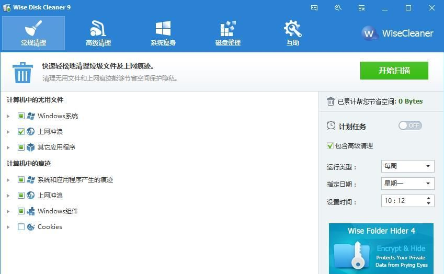Select the 其它应用程序 row label
444x274 pixels.
[x=56, y=147]
